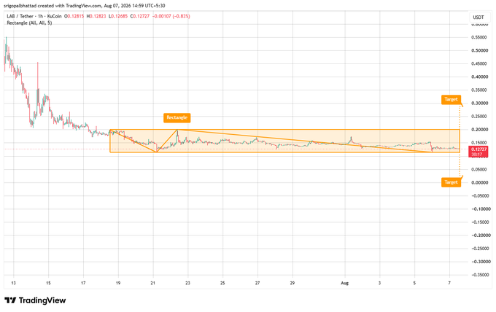Click the 0.05000 price axis label
Image resolution: width=496 pixels, height=312 pixels.
(479, 169)
